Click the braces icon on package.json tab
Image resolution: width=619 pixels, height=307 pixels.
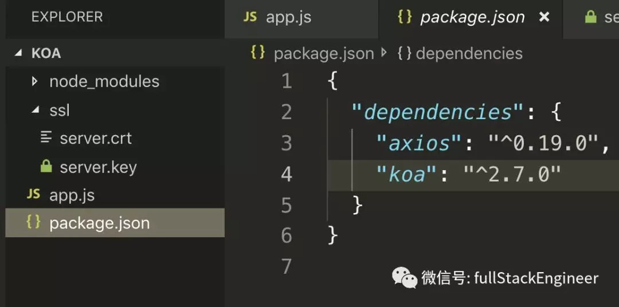coord(405,17)
